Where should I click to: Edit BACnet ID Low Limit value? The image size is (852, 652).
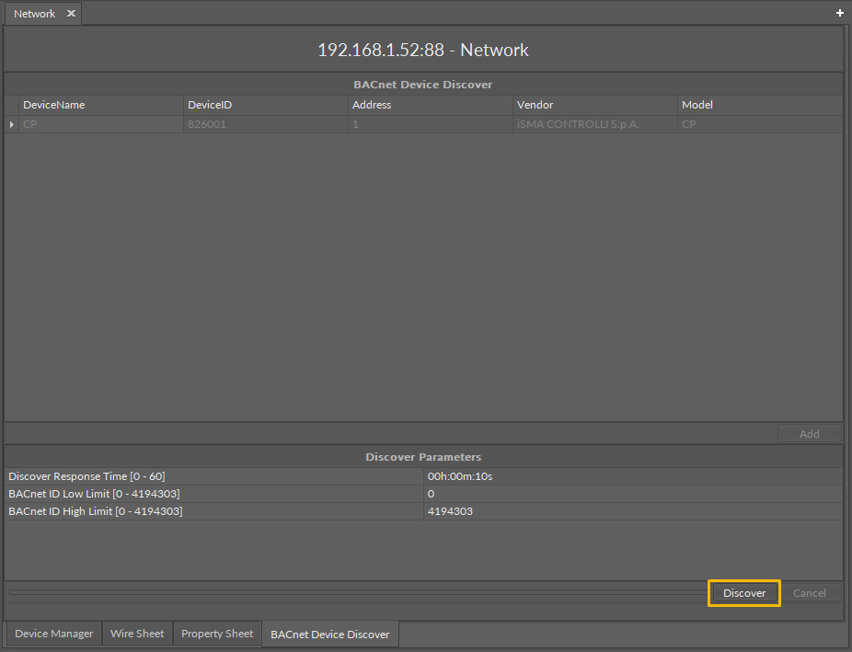point(631,494)
